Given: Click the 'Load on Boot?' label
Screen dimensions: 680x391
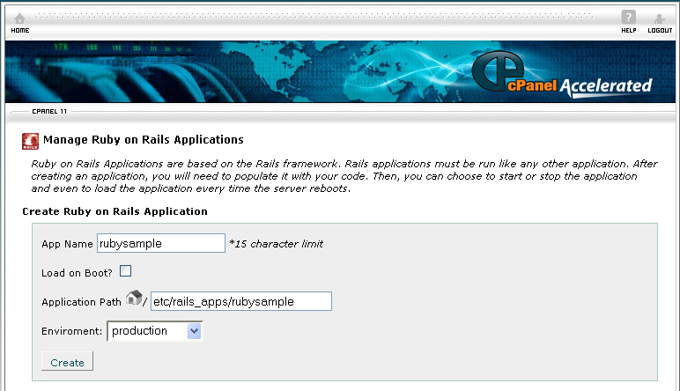Looking at the screenshot, I should (x=77, y=273).
